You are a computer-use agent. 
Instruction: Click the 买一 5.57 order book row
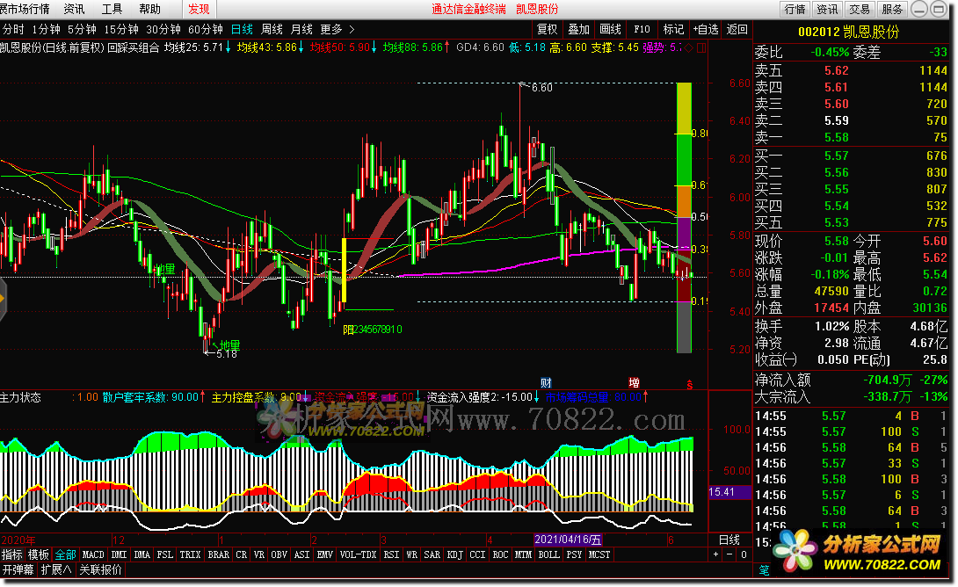point(851,156)
